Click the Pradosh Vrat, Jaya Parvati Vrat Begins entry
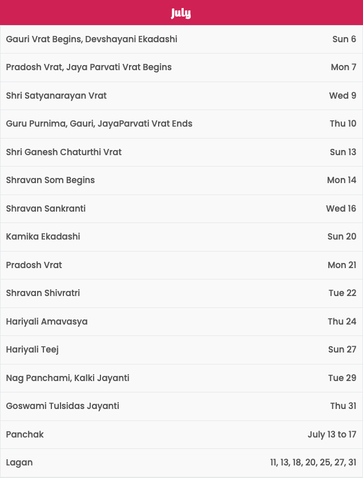This screenshot has height=478, width=363. coord(181,67)
